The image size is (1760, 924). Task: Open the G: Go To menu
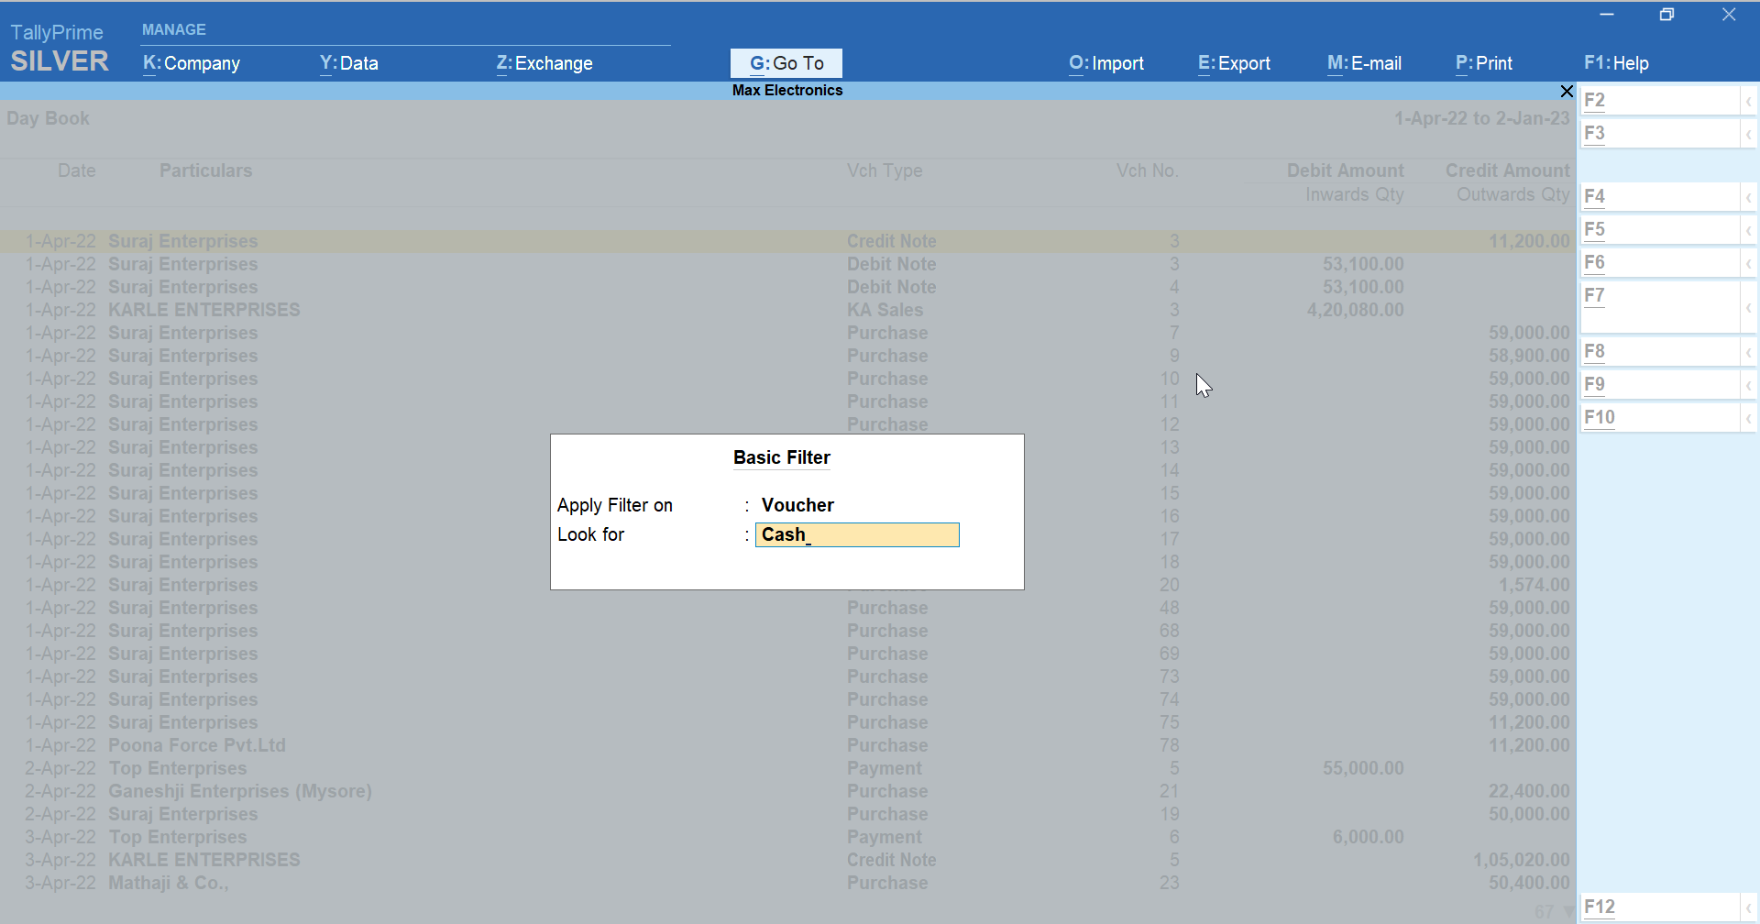[x=786, y=62]
